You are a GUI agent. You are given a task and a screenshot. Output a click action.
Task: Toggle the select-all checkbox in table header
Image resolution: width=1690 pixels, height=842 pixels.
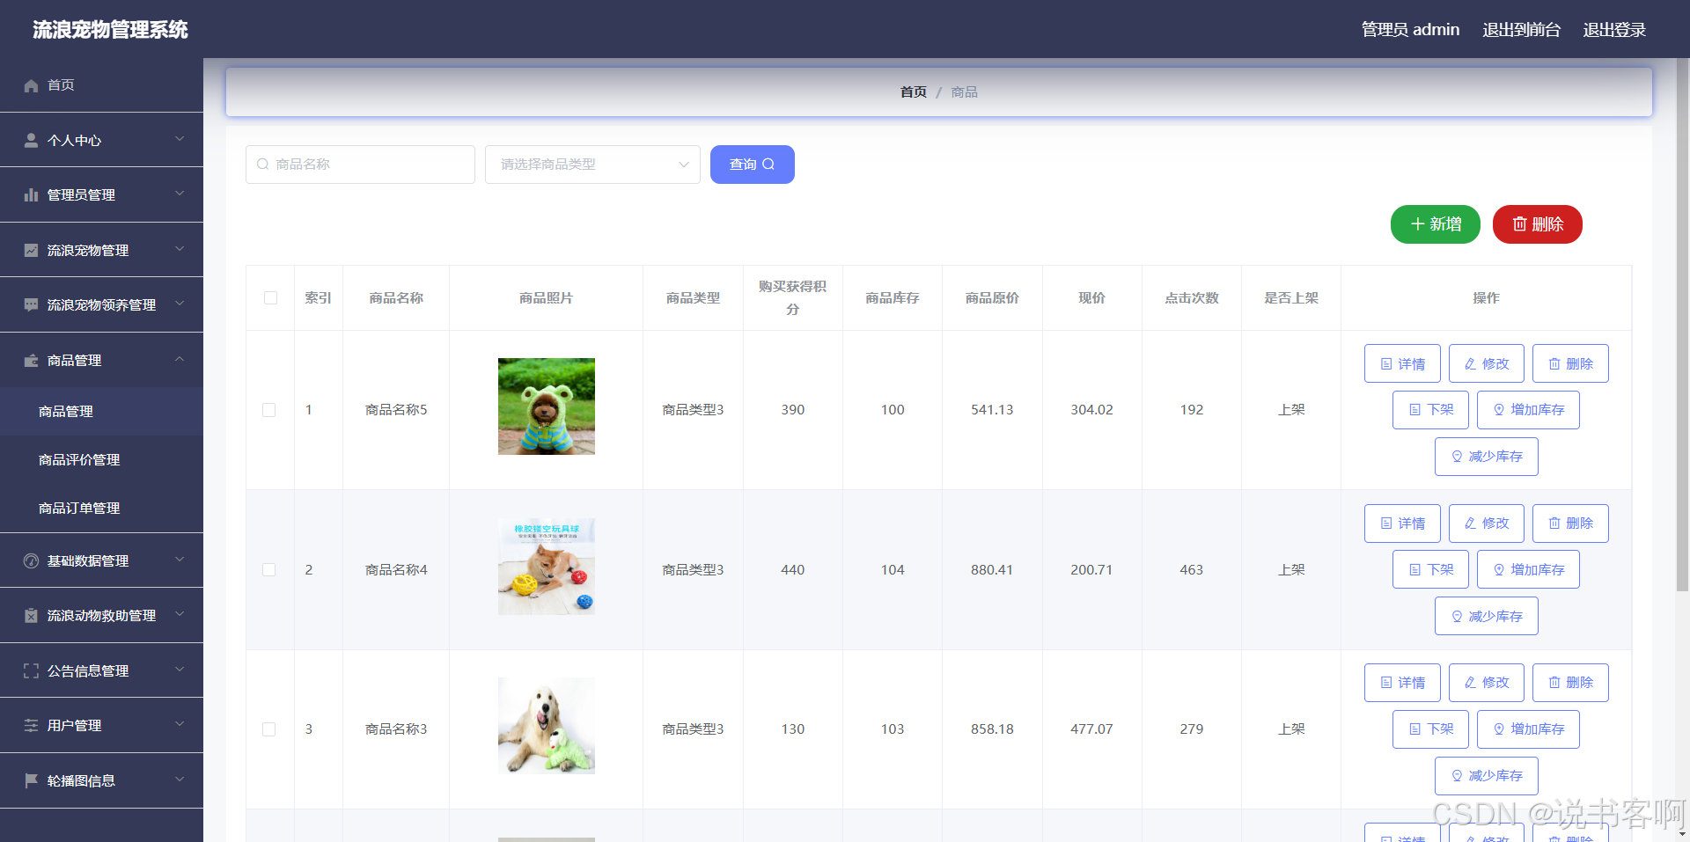270,298
